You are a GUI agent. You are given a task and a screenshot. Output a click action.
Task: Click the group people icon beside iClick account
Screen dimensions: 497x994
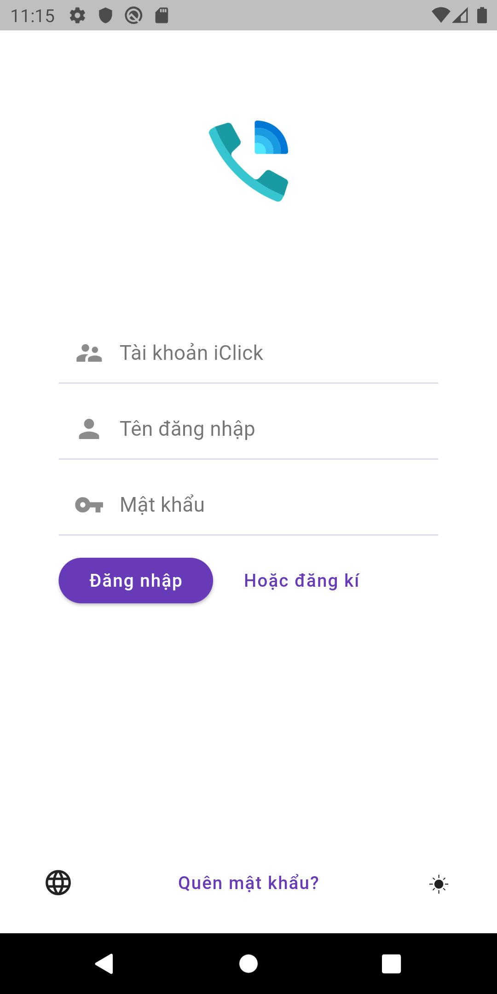click(x=89, y=353)
